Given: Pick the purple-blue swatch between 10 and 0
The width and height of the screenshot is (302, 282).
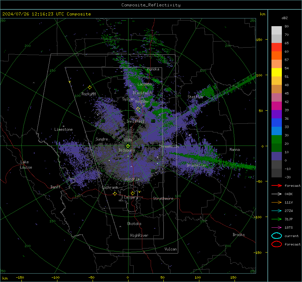Looking at the screenshot, I should click(x=276, y=156).
